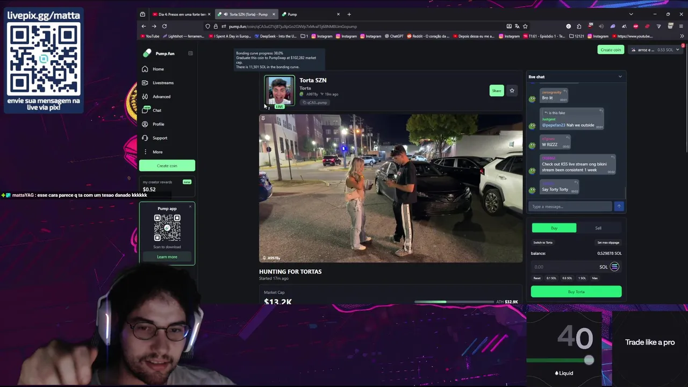
Task: Click the Pump.fun pill logo
Action: pyautogui.click(x=147, y=53)
